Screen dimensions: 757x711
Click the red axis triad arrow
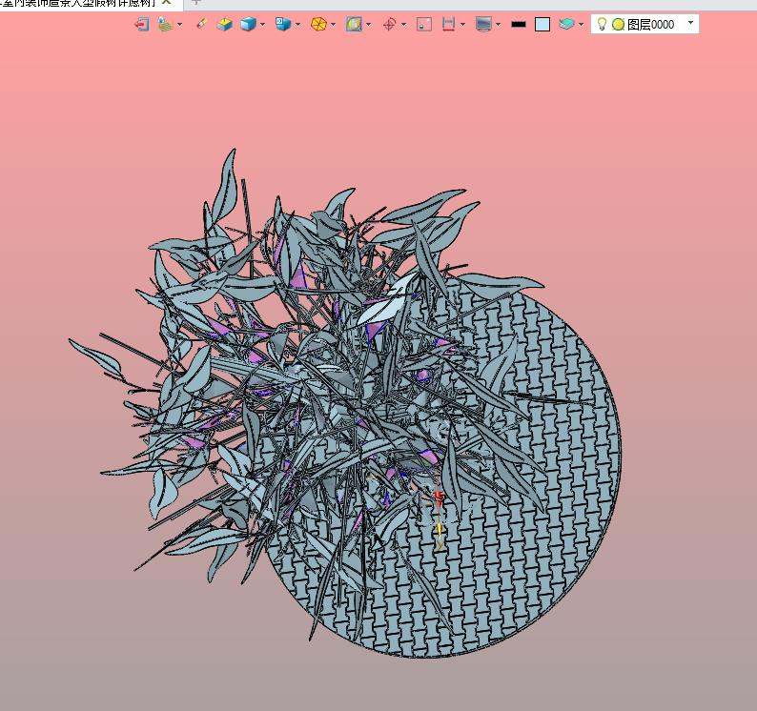click(x=438, y=498)
